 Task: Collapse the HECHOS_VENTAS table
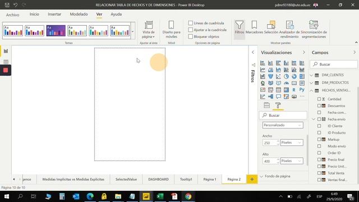pos(311,90)
